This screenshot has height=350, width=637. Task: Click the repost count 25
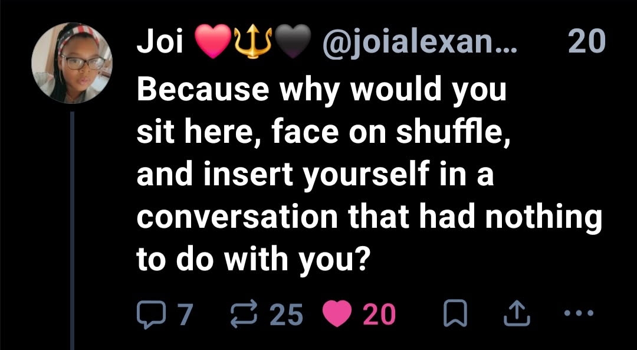coord(286,315)
